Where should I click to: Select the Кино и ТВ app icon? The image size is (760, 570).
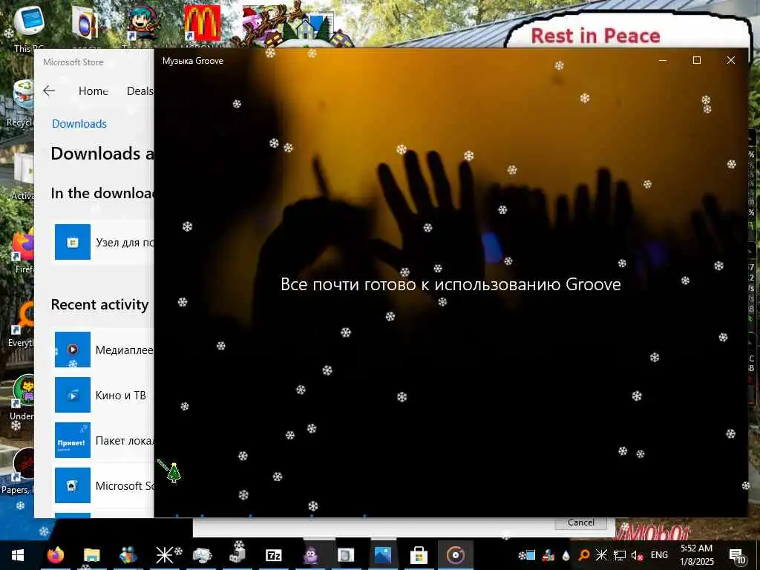pos(73,395)
